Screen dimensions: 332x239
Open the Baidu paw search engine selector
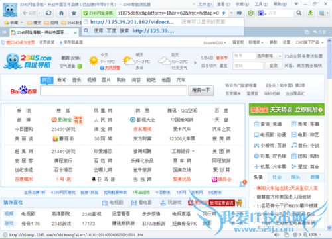[x=262, y=13]
